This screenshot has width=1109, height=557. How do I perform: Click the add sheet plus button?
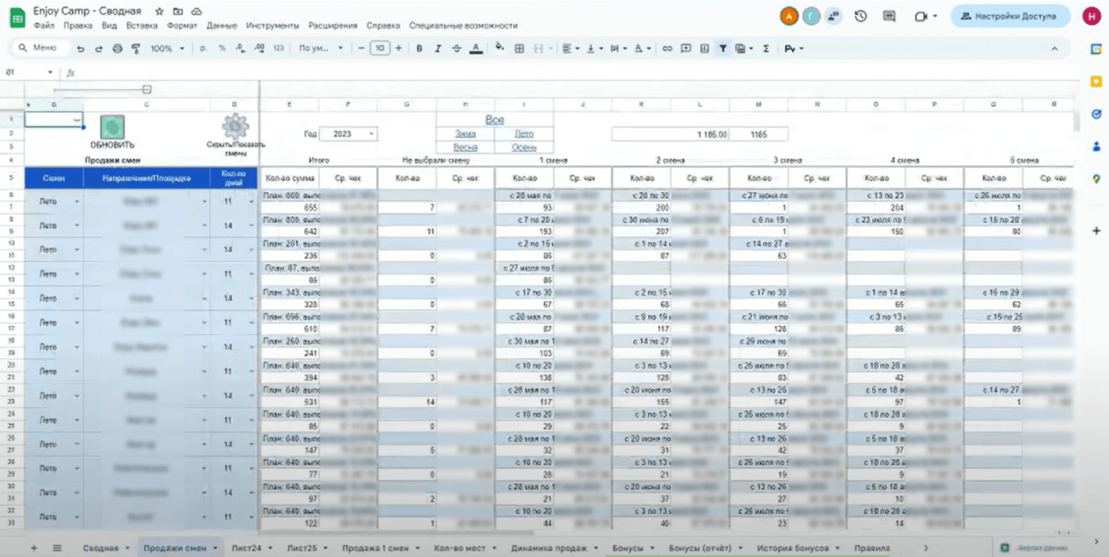click(x=34, y=548)
